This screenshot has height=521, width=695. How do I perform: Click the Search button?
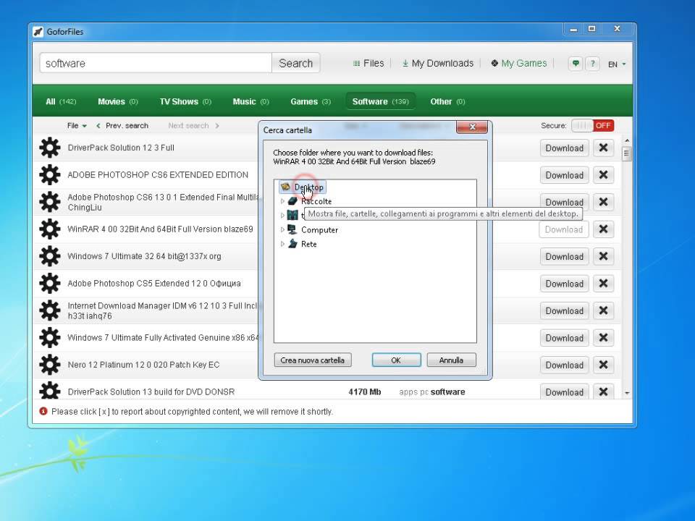295,64
